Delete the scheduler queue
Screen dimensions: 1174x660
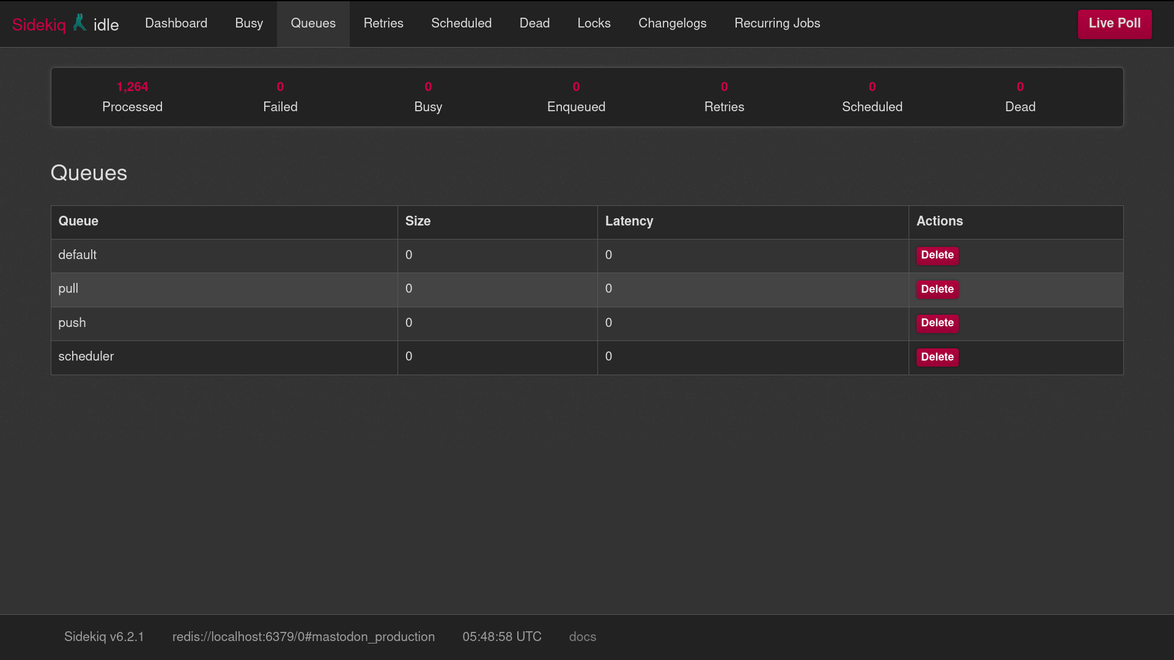pos(937,358)
